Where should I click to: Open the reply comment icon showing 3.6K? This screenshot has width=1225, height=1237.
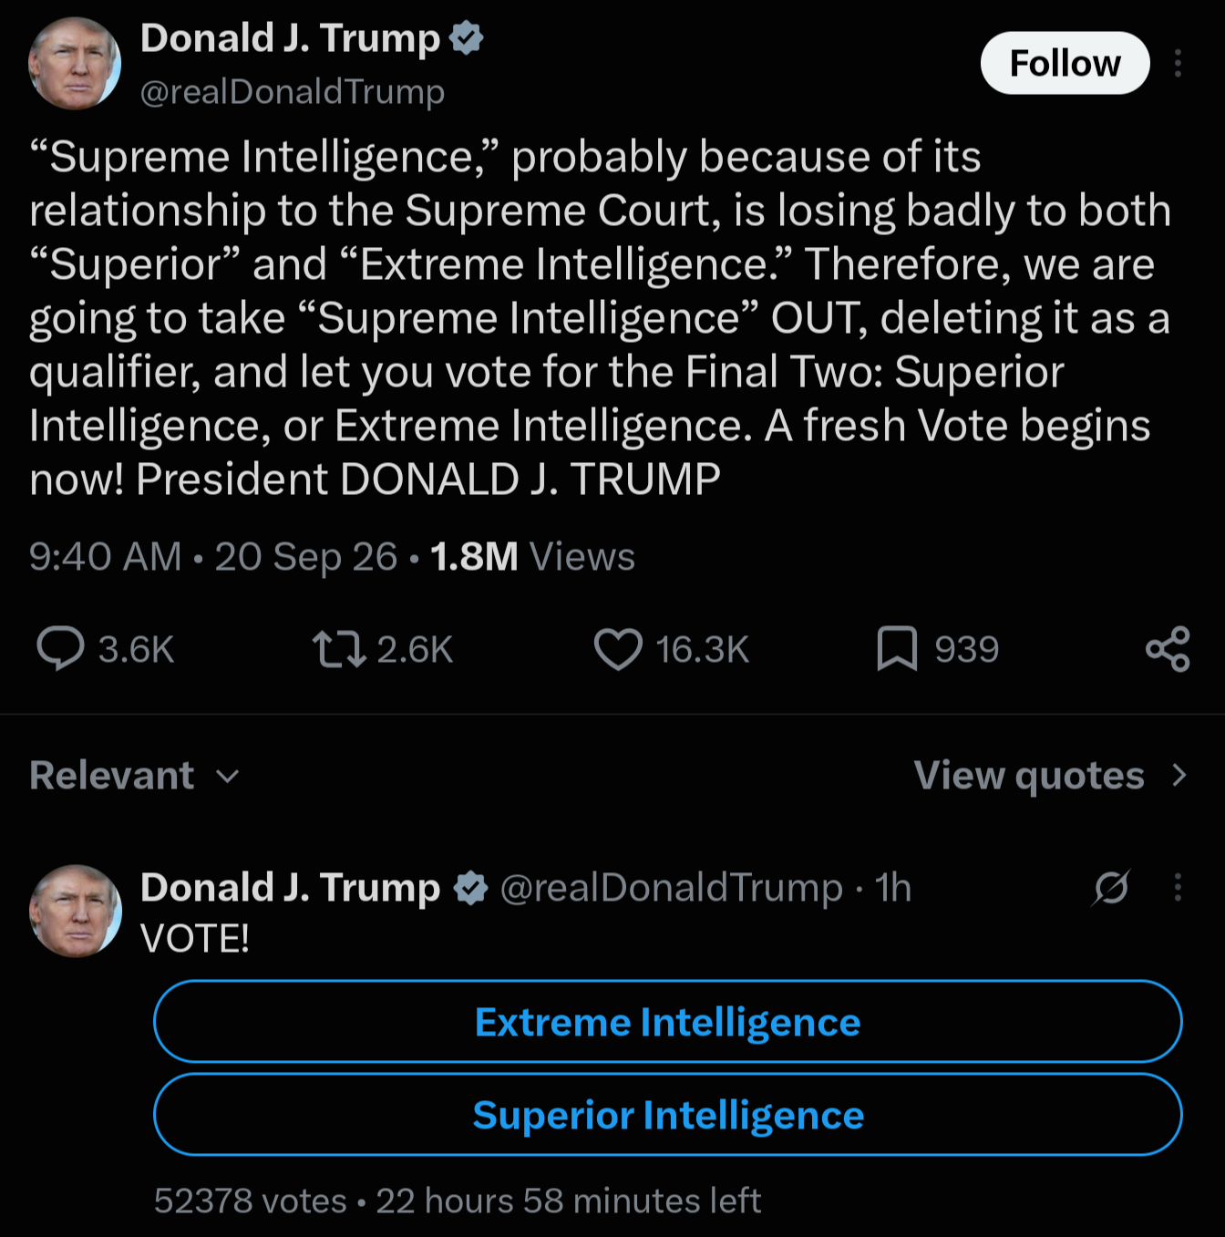[60, 649]
